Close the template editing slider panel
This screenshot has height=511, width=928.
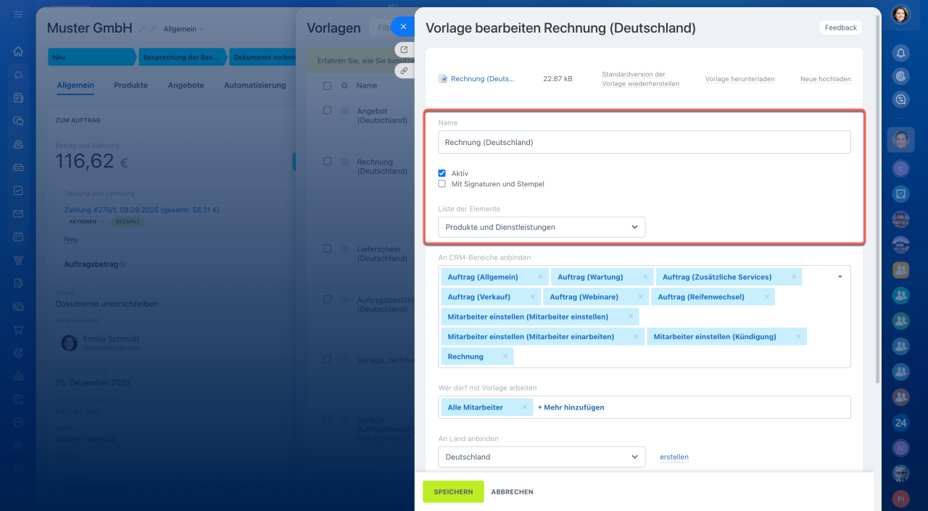[x=403, y=27]
